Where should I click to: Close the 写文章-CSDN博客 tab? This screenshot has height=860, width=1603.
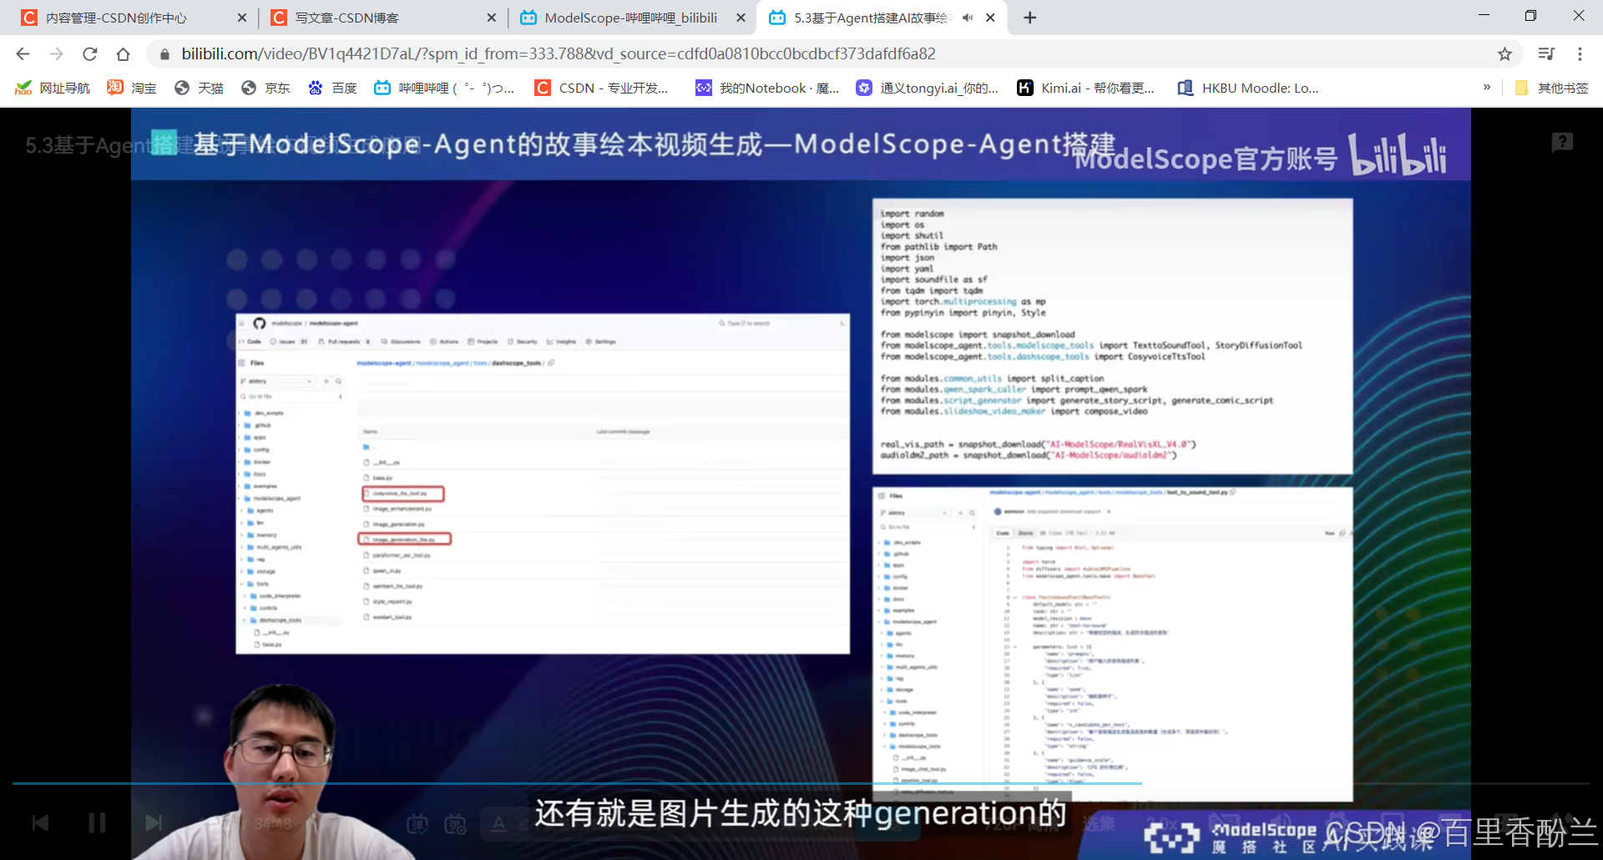pyautogui.click(x=491, y=18)
